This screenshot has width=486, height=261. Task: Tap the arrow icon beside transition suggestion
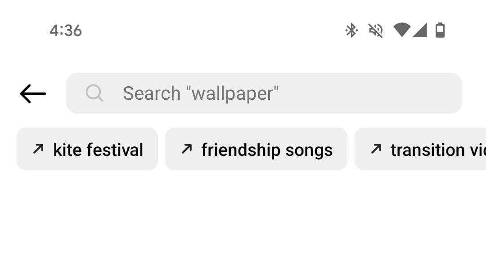tap(376, 149)
